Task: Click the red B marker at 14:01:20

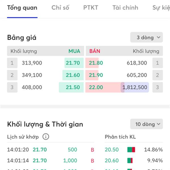Action: point(92,150)
